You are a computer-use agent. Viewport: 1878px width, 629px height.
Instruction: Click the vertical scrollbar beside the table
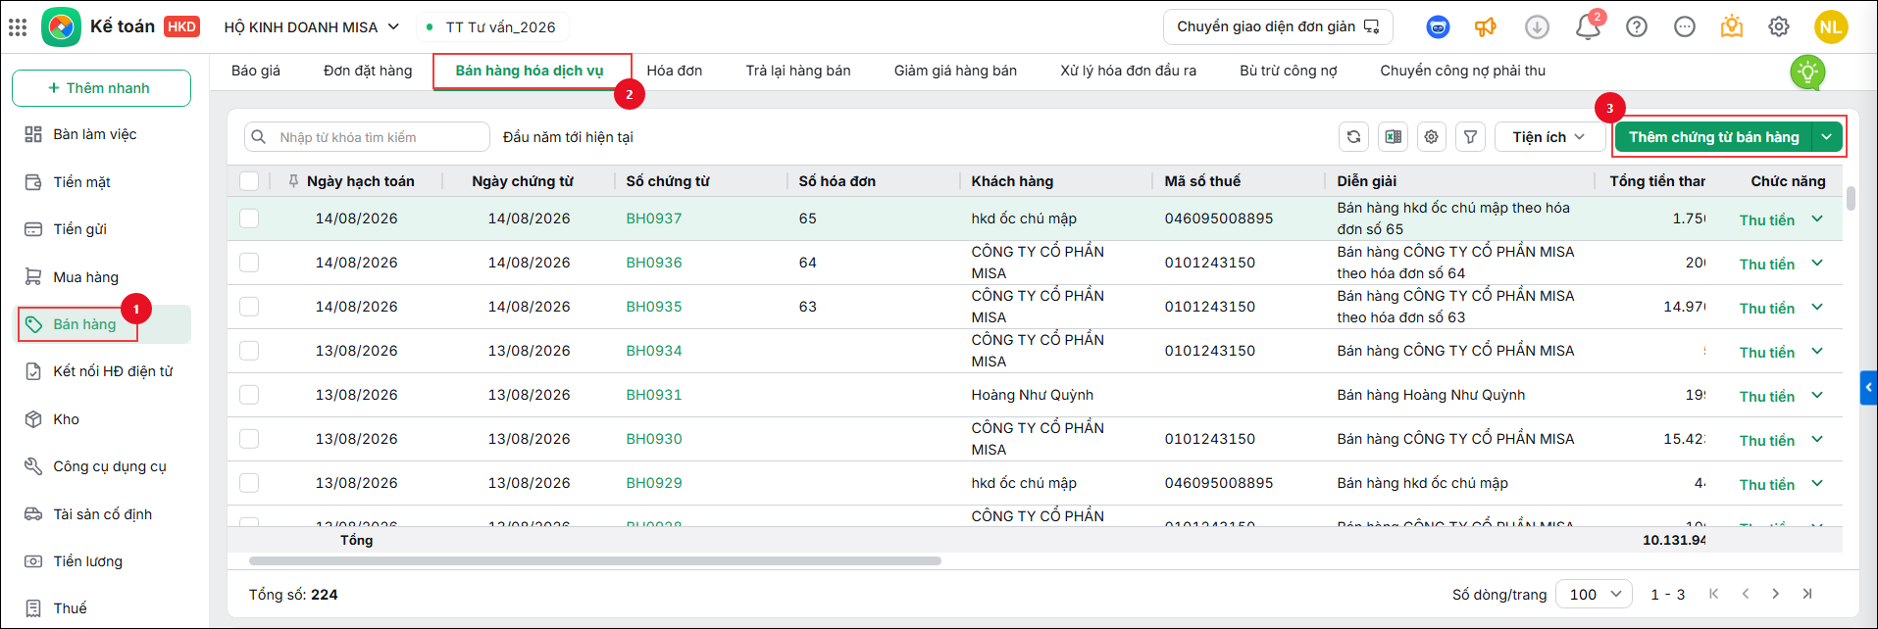(x=1851, y=199)
